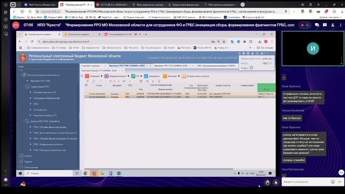Expand the Контроль dropdown arrow
Image resolution: width=345 pixels, height=194 pixels.
point(178,76)
